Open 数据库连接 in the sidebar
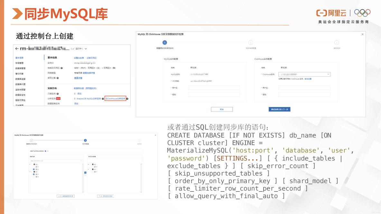The width and height of the screenshot is (381, 214). tap(20, 79)
